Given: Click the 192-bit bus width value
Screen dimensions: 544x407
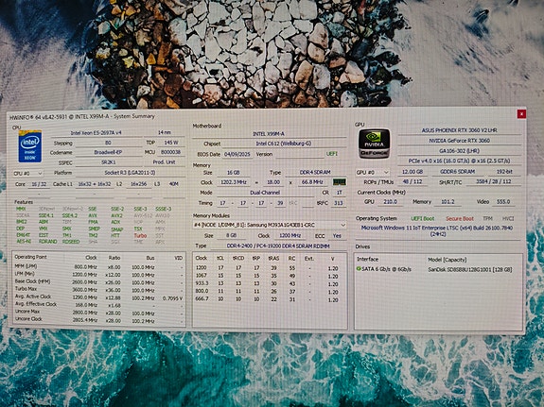Looking at the screenshot, I should pos(504,172).
